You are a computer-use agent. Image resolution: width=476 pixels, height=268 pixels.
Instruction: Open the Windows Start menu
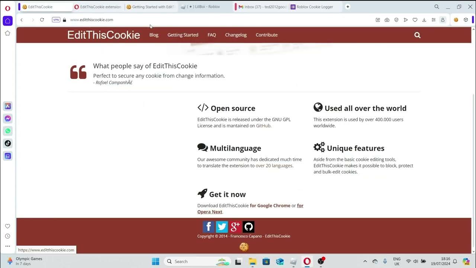[x=155, y=261]
